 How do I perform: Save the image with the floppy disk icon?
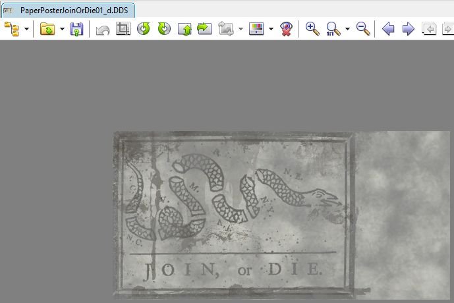[x=77, y=29]
